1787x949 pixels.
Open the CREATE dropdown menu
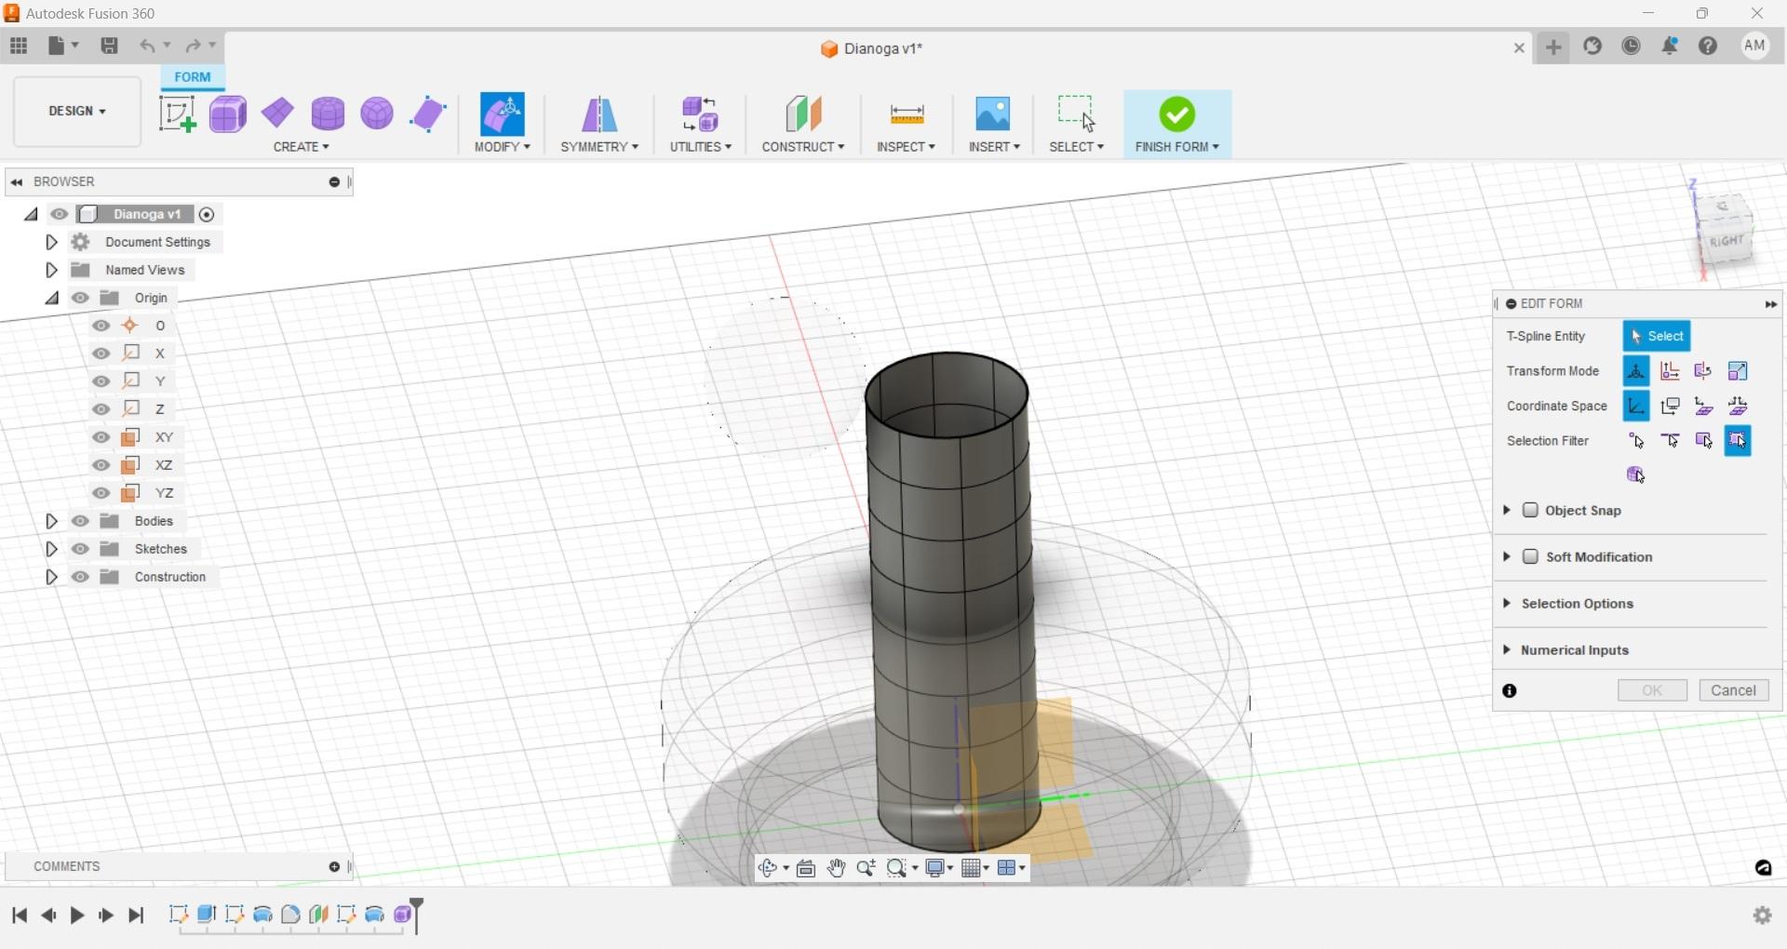[x=302, y=147]
